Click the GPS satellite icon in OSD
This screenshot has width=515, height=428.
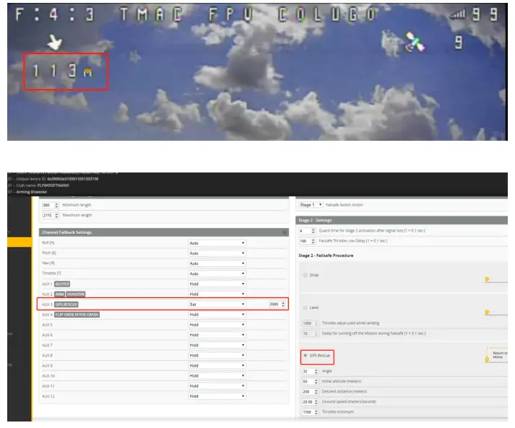[x=415, y=43]
